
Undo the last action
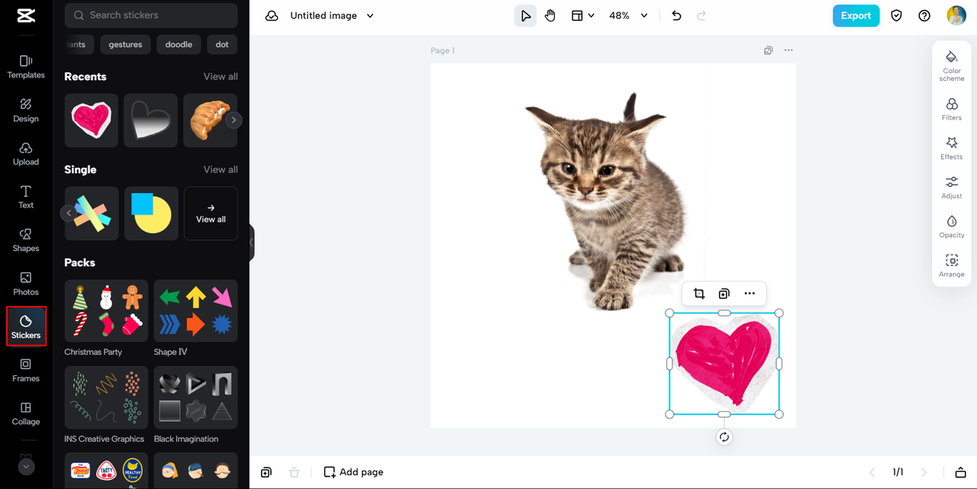coord(676,15)
